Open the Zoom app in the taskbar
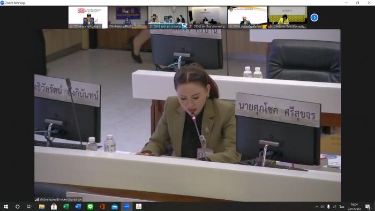 [126, 207]
